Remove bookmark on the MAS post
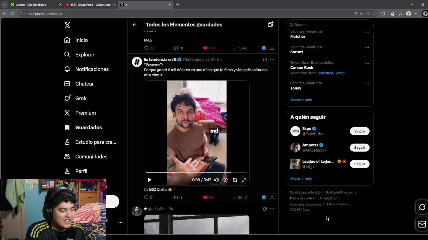428x240 pixels. click(x=264, y=48)
